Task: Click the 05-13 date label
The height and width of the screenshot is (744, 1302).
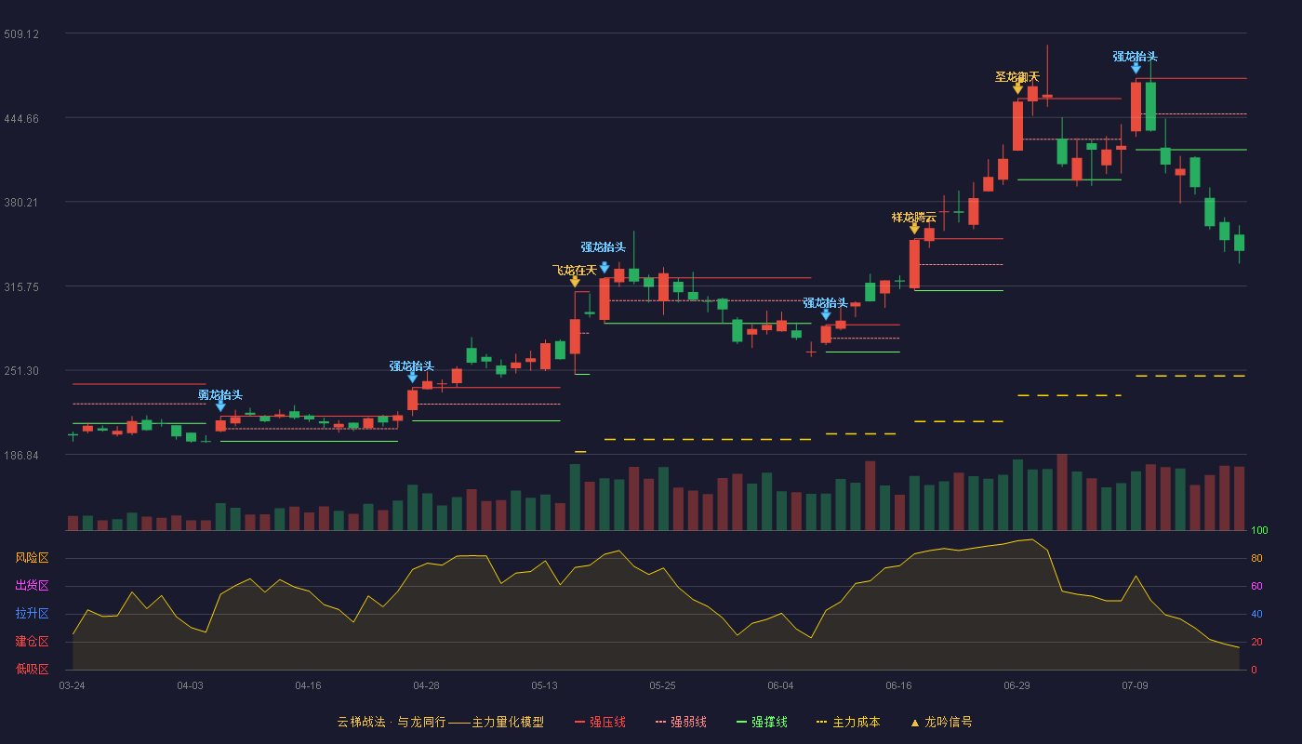Action: (545, 685)
